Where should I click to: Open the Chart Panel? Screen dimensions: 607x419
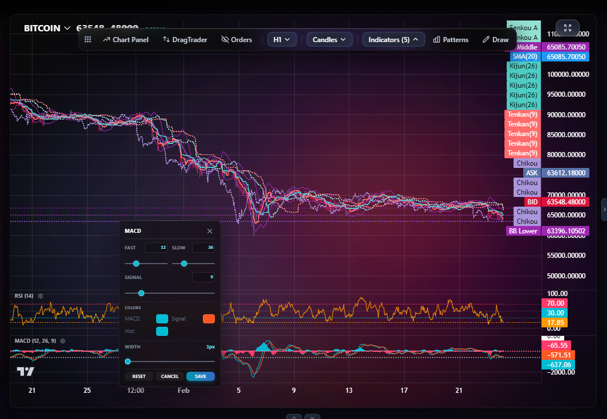tap(126, 40)
